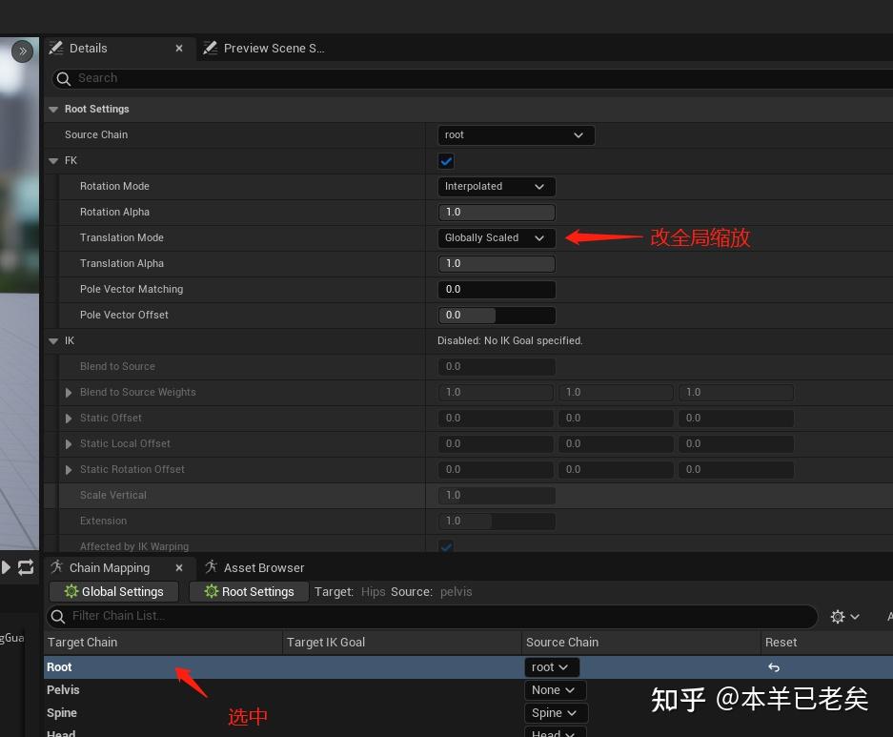Click inside the Filter Chain List field
This screenshot has height=737, width=893.
(x=191, y=616)
